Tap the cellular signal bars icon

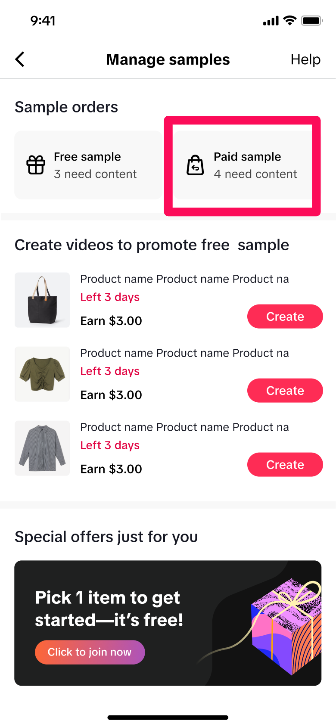pos(271,21)
